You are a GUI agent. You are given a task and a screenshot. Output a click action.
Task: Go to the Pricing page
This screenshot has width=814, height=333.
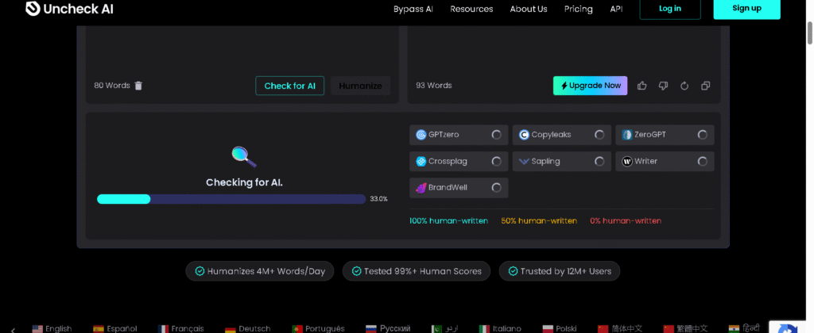point(579,9)
